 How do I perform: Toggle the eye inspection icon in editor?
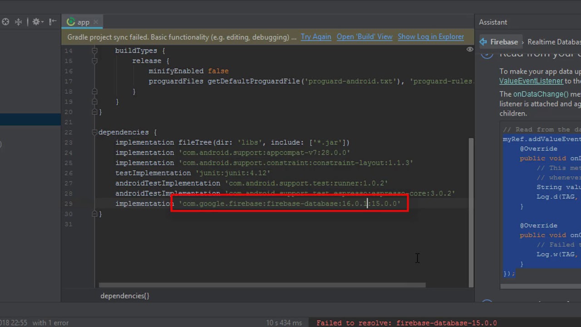pyautogui.click(x=470, y=49)
